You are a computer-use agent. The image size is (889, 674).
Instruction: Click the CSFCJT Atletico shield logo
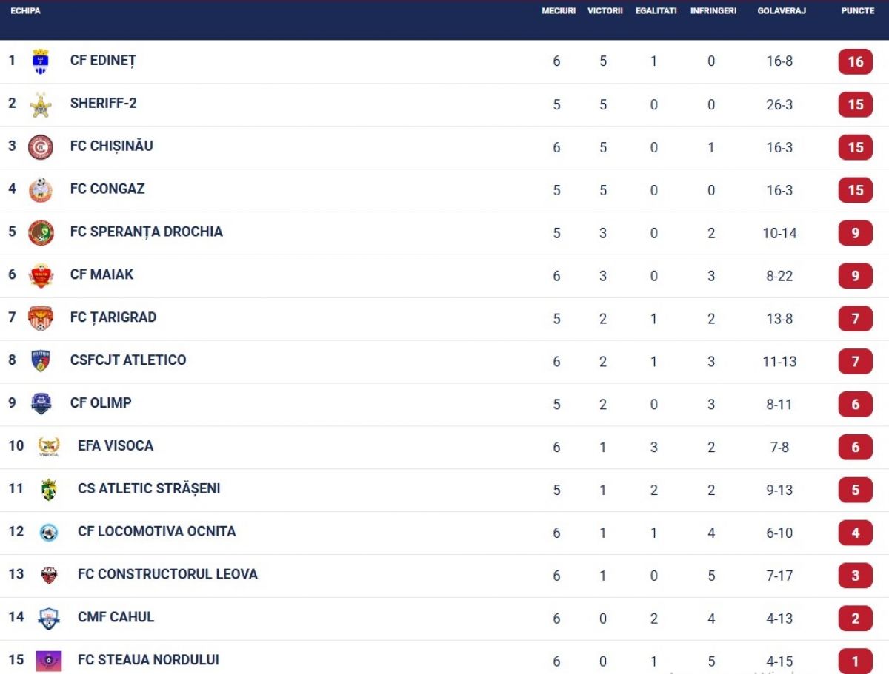[41, 361]
